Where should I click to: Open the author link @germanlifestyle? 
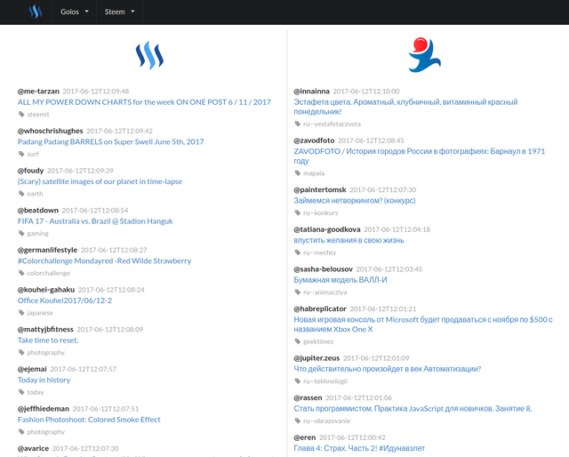point(47,250)
